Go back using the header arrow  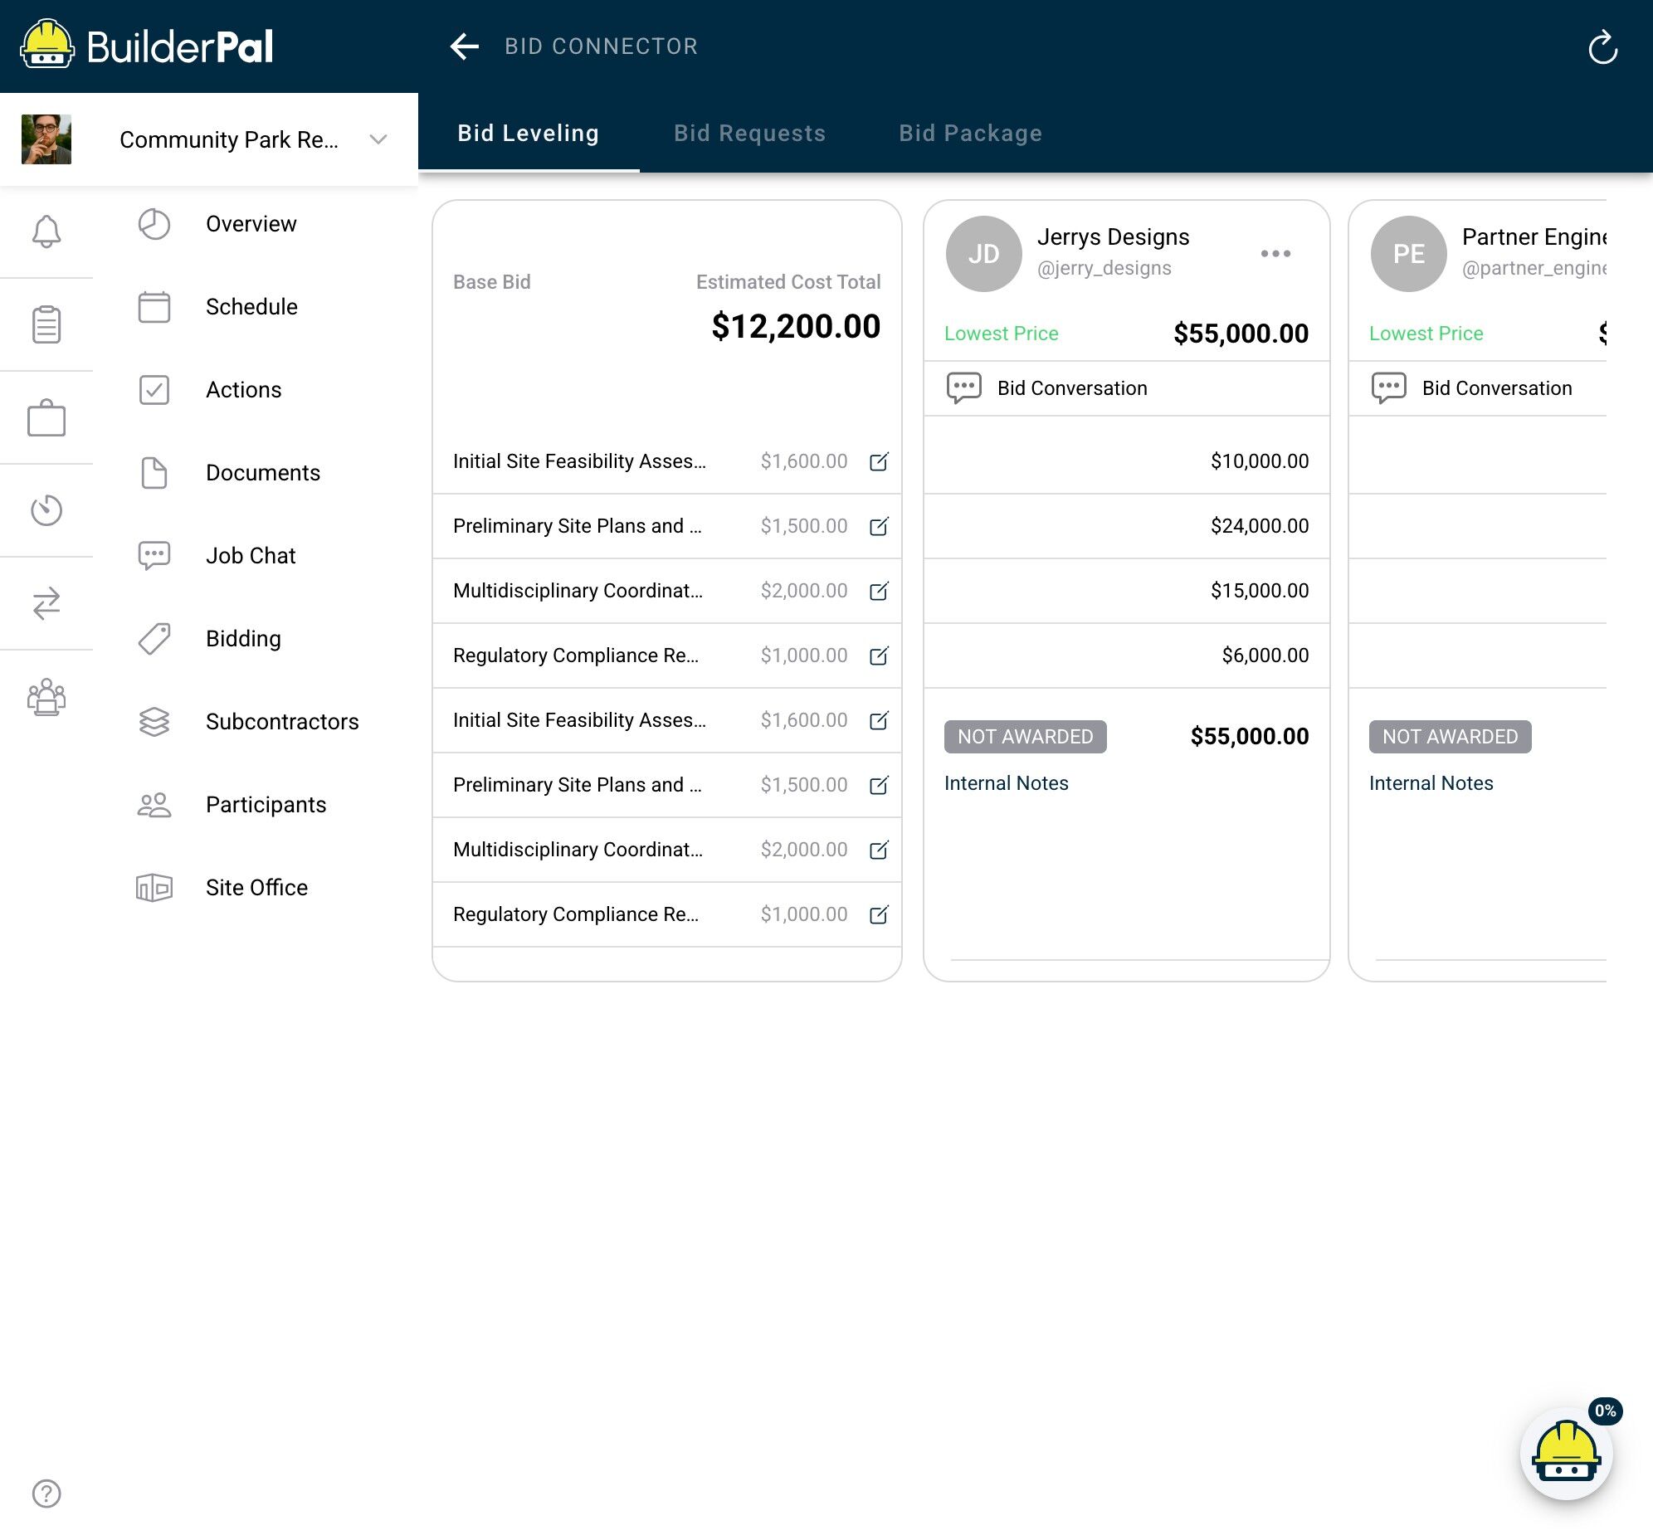click(x=464, y=46)
